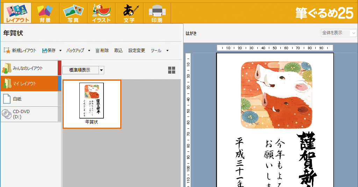Click the 謹賀新年 text on the postcard
Viewport: 358px width, 187px height.
(x=307, y=159)
